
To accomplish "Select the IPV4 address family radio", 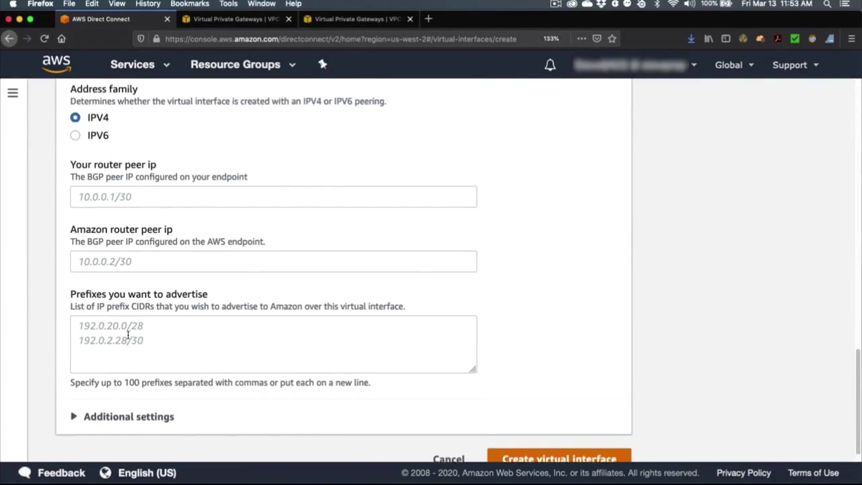I will coord(75,117).
